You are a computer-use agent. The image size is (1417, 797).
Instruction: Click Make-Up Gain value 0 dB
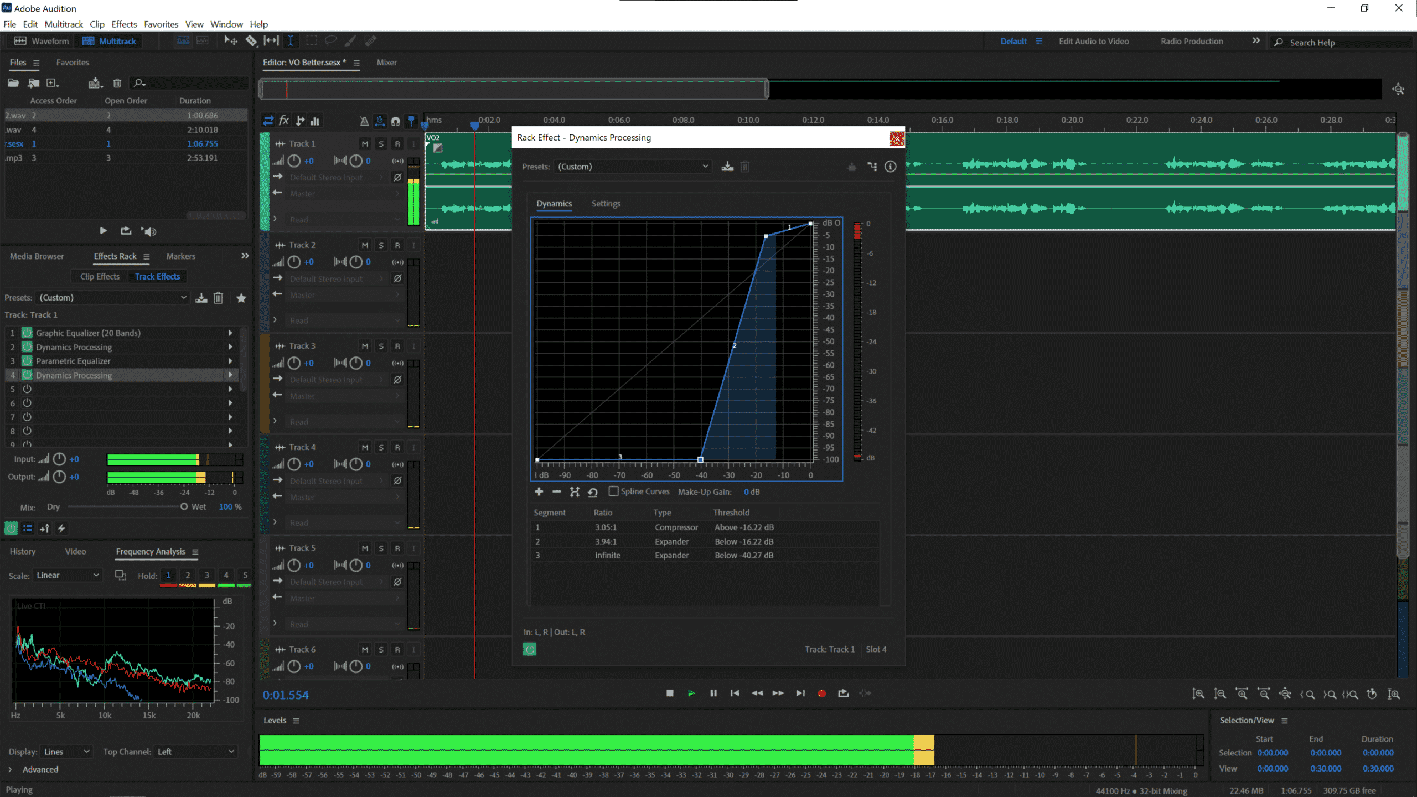[751, 491]
